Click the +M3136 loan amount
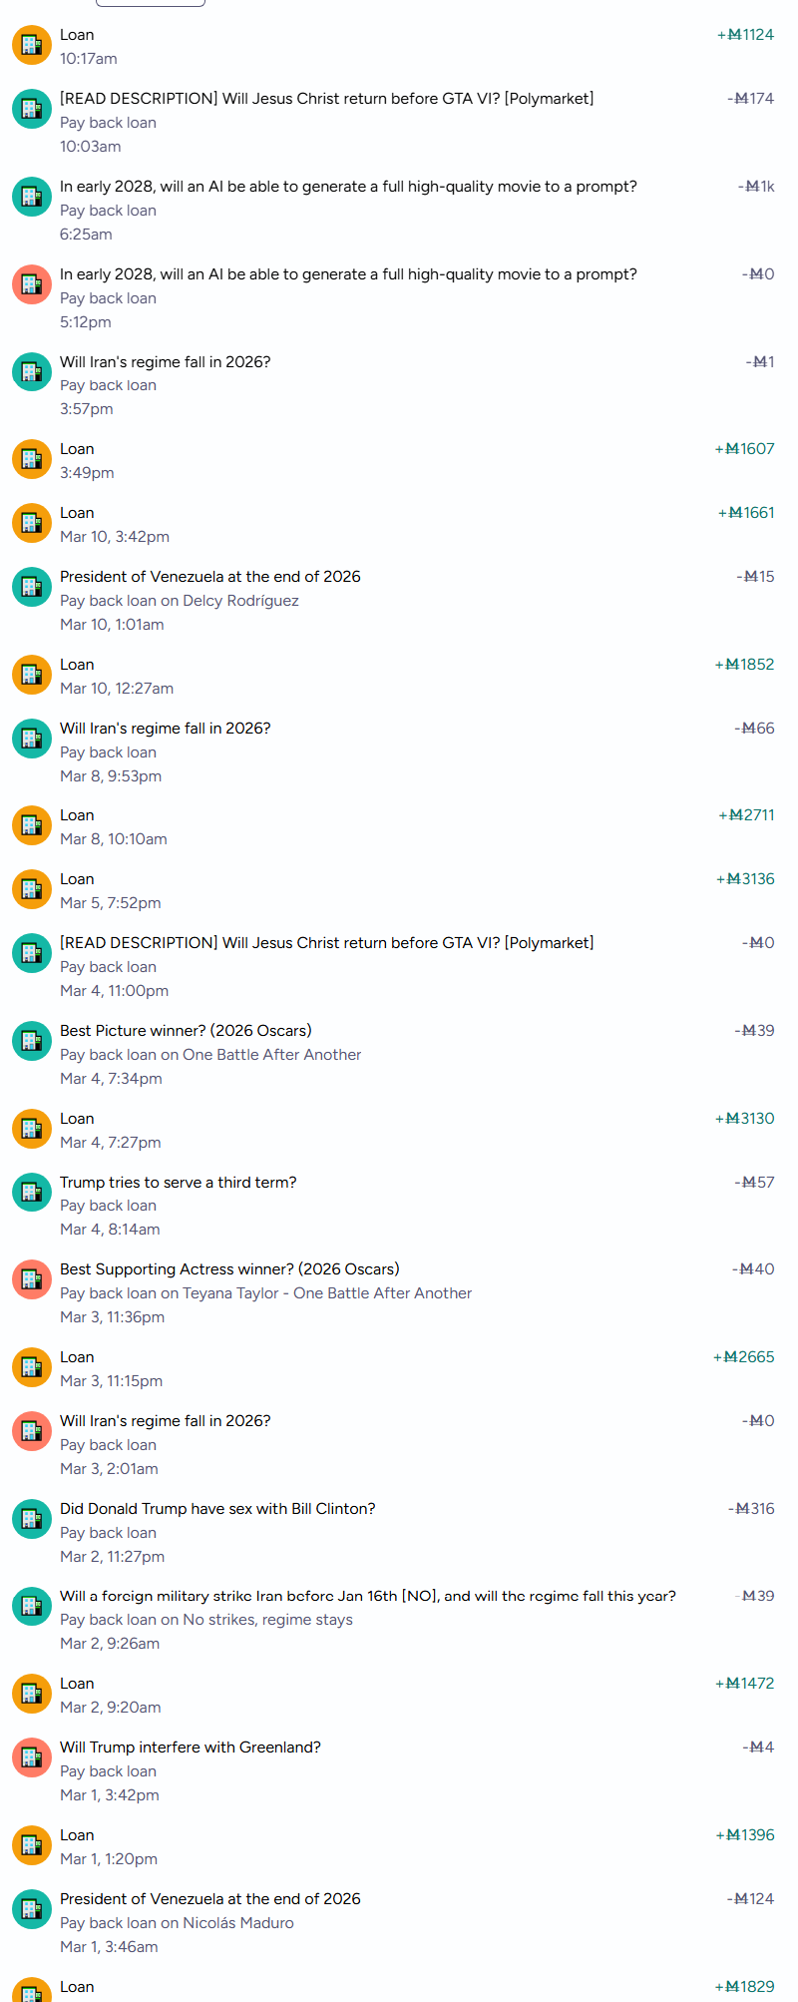The height and width of the screenshot is (2002, 798). 745,879
